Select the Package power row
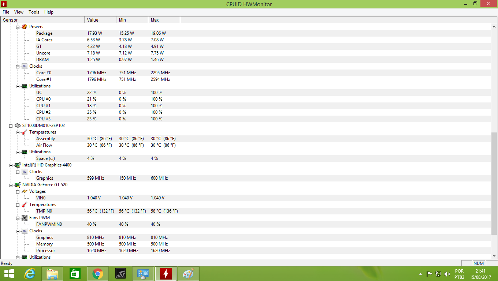Viewport: 498px width, 281px height. point(245,33)
